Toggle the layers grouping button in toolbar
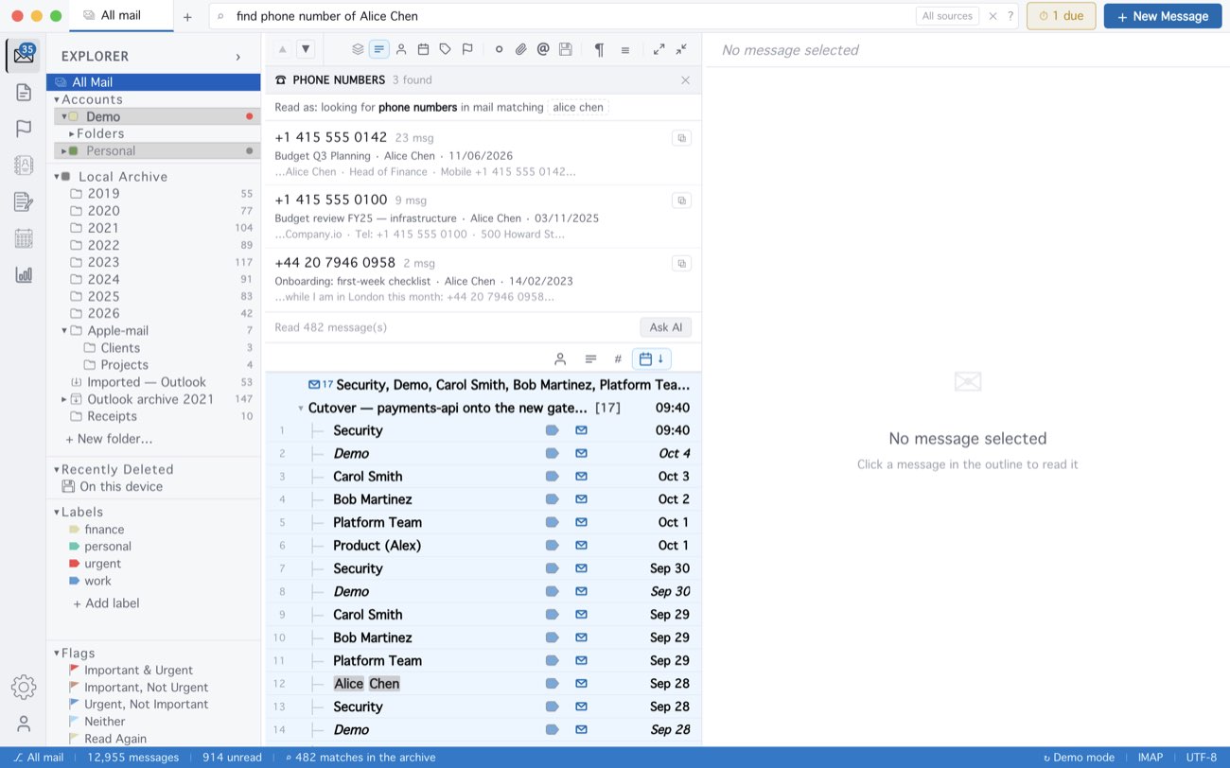Image resolution: width=1230 pixels, height=768 pixels. coord(358,50)
